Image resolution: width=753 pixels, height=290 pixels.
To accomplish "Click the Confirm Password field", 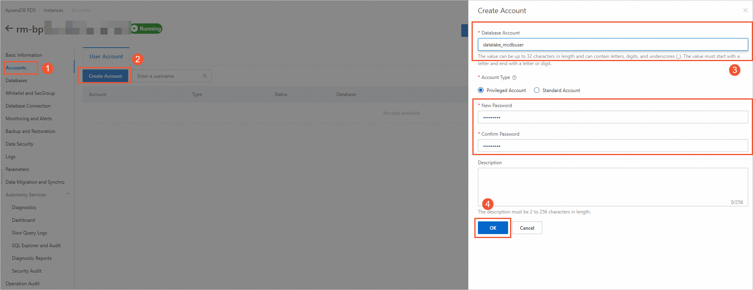I will [x=612, y=146].
